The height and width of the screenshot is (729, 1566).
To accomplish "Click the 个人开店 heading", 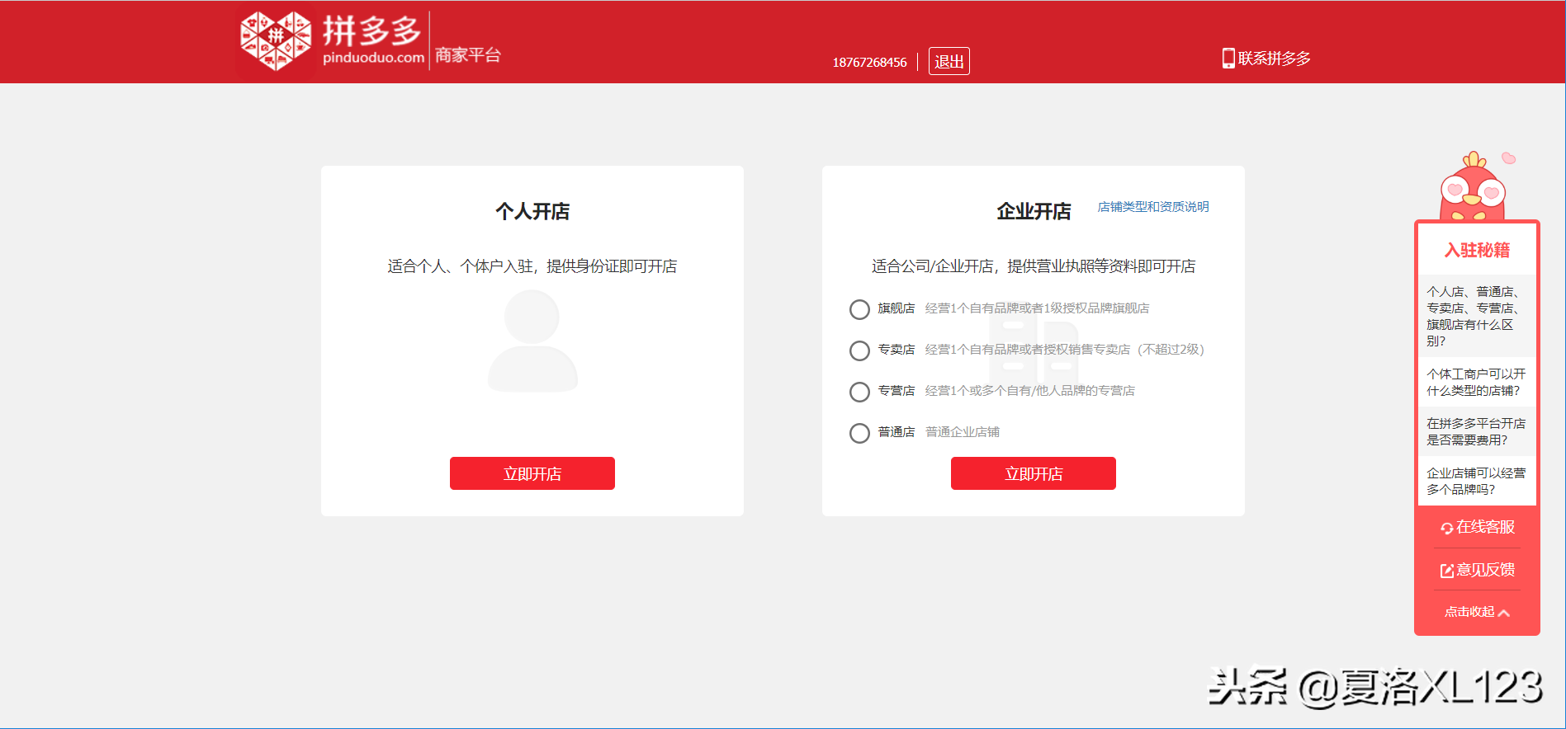I will (532, 212).
